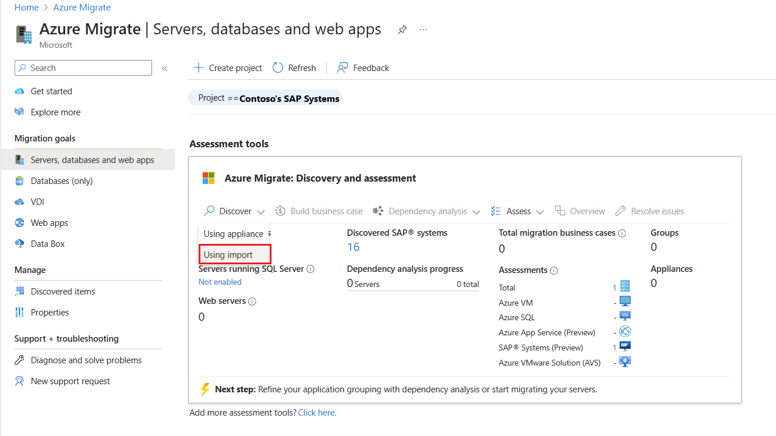The image size is (776, 436).
Task: Open Discovered items in Manage section
Action: (x=63, y=292)
